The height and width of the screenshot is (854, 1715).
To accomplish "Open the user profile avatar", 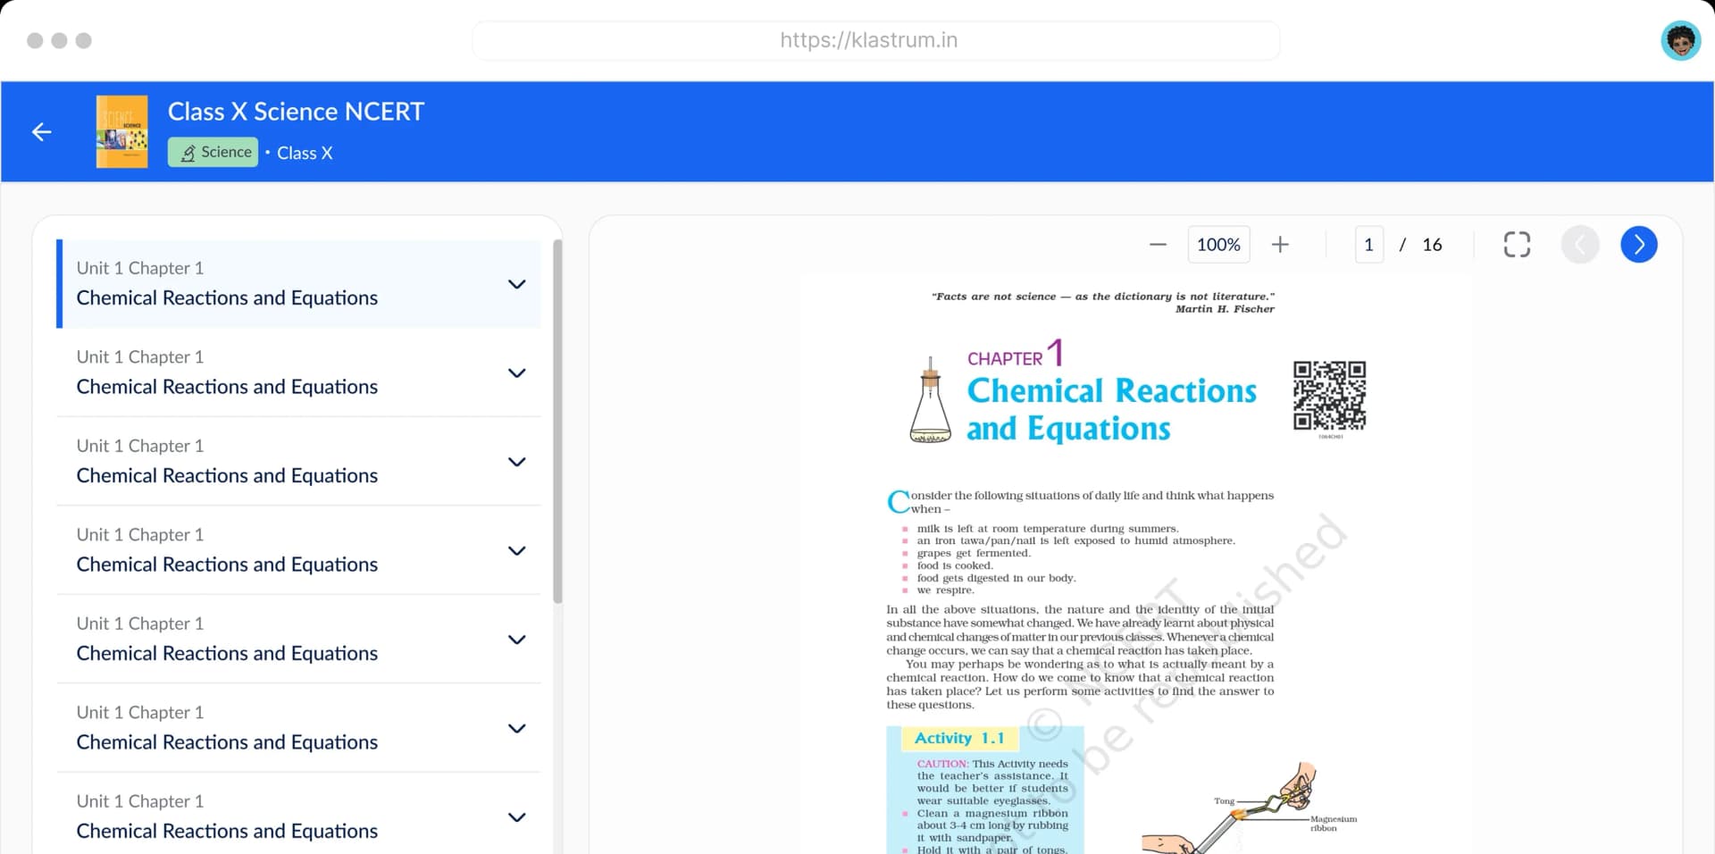I will pyautogui.click(x=1681, y=40).
